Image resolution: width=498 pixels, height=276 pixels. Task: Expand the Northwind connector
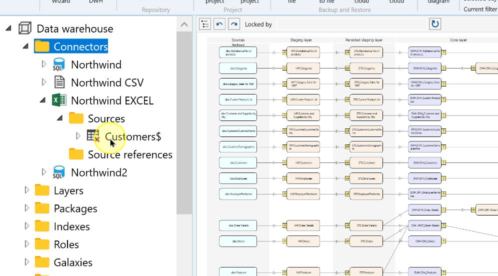pyautogui.click(x=44, y=64)
